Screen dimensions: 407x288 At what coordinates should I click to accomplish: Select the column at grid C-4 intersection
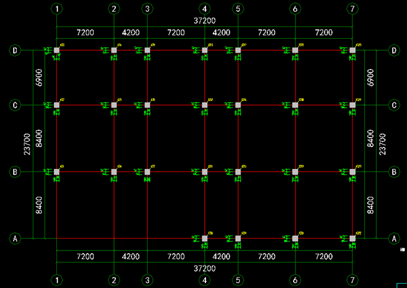point(205,105)
